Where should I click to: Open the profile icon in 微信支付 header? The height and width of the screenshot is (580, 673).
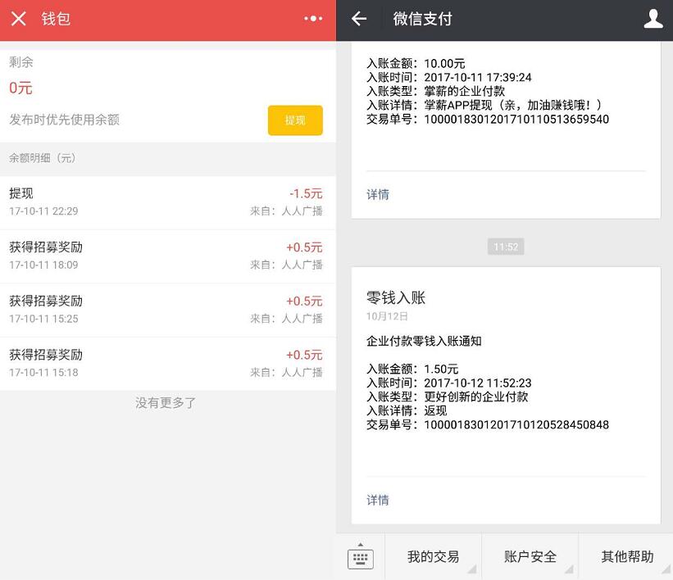(x=653, y=19)
